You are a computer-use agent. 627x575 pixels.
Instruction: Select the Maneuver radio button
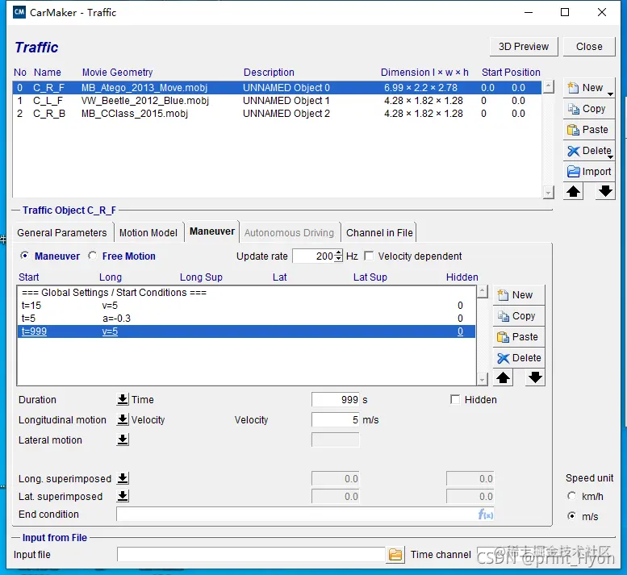pyautogui.click(x=24, y=256)
